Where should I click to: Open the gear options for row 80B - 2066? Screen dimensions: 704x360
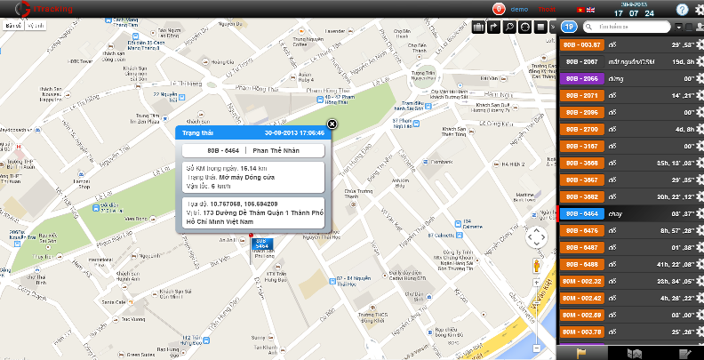tap(700, 78)
